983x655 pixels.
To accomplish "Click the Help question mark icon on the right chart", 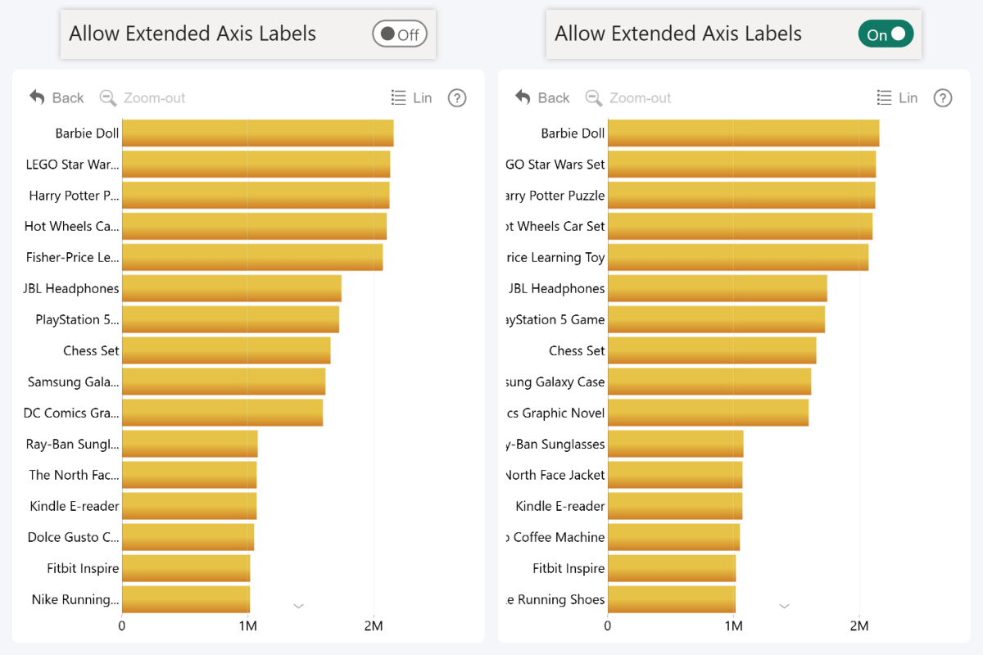I will [943, 97].
